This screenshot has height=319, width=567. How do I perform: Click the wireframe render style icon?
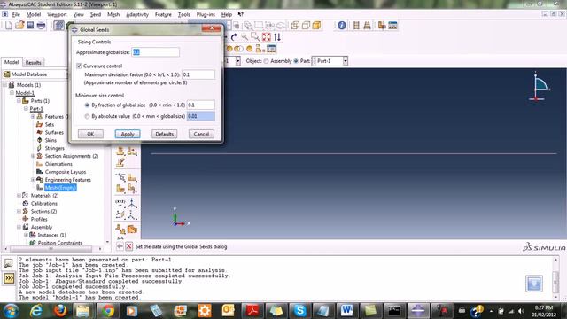tap(295, 26)
